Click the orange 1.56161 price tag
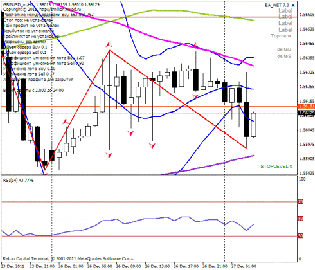Viewport: 315px width, 270px height. point(307,106)
